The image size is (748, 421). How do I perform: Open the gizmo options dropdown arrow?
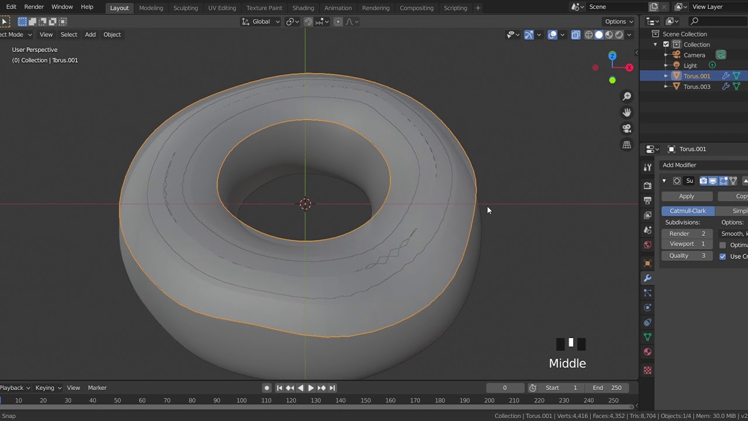pos(539,35)
